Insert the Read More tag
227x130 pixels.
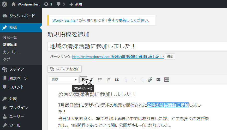[x=158, y=80]
